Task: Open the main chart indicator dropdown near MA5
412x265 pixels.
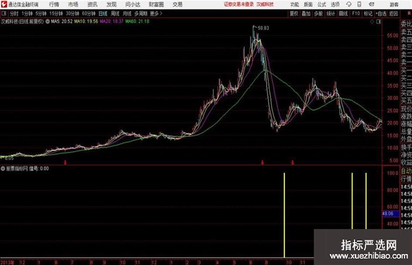Action: pyautogui.click(x=48, y=21)
